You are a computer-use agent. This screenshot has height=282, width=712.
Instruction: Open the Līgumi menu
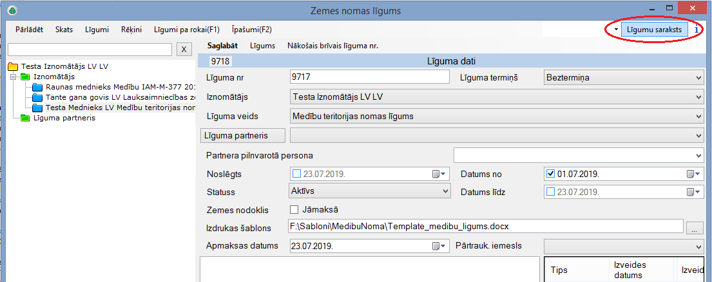click(x=97, y=30)
